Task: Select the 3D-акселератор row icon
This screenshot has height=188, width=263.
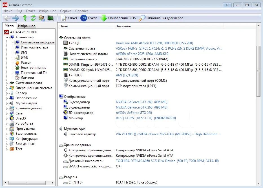Action: [65, 112]
